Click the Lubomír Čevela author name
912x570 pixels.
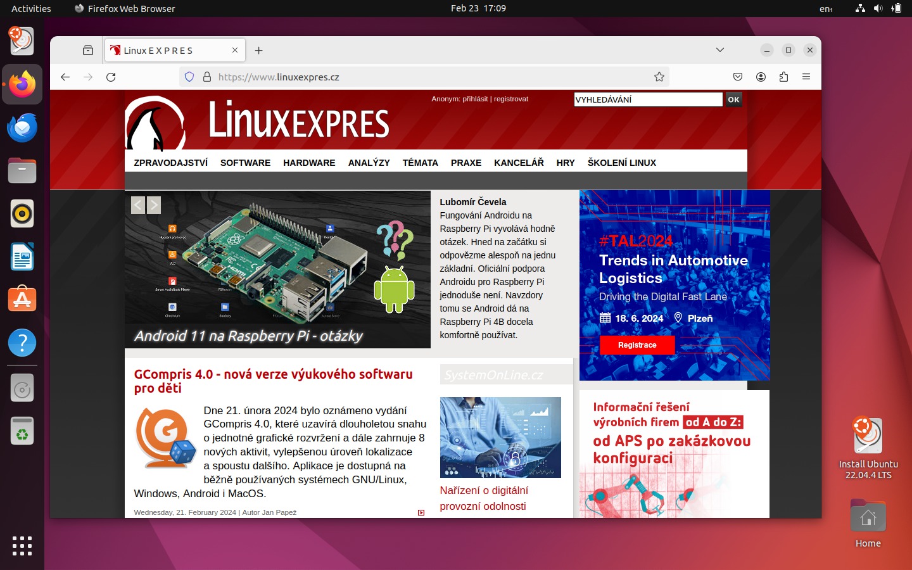click(x=473, y=202)
